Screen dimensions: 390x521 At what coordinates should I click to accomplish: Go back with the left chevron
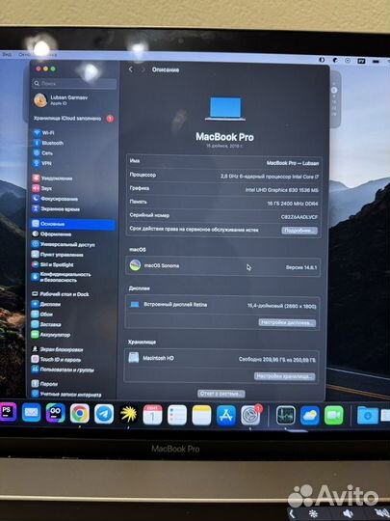point(131,69)
